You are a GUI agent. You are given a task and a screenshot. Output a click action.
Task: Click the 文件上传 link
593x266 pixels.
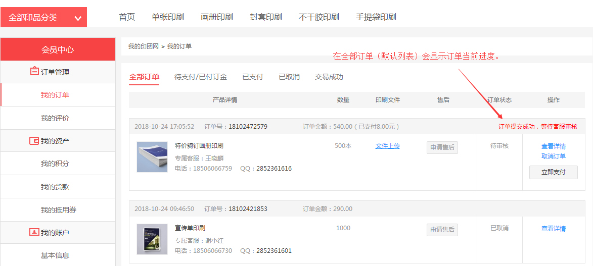click(387, 146)
